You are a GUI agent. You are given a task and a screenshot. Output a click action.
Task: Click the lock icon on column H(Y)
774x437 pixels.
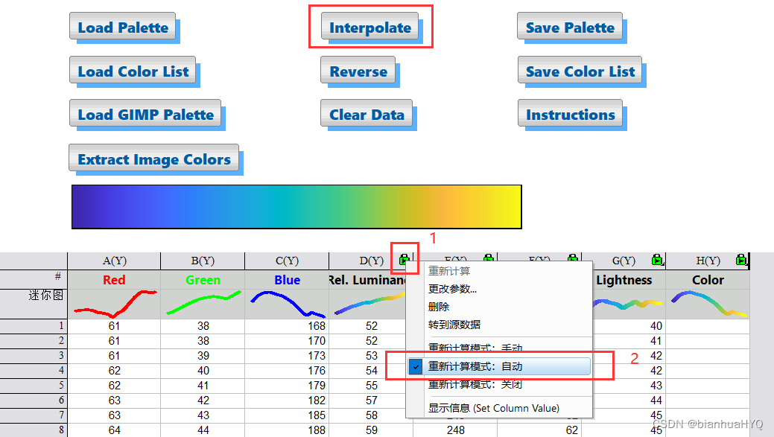coord(740,260)
